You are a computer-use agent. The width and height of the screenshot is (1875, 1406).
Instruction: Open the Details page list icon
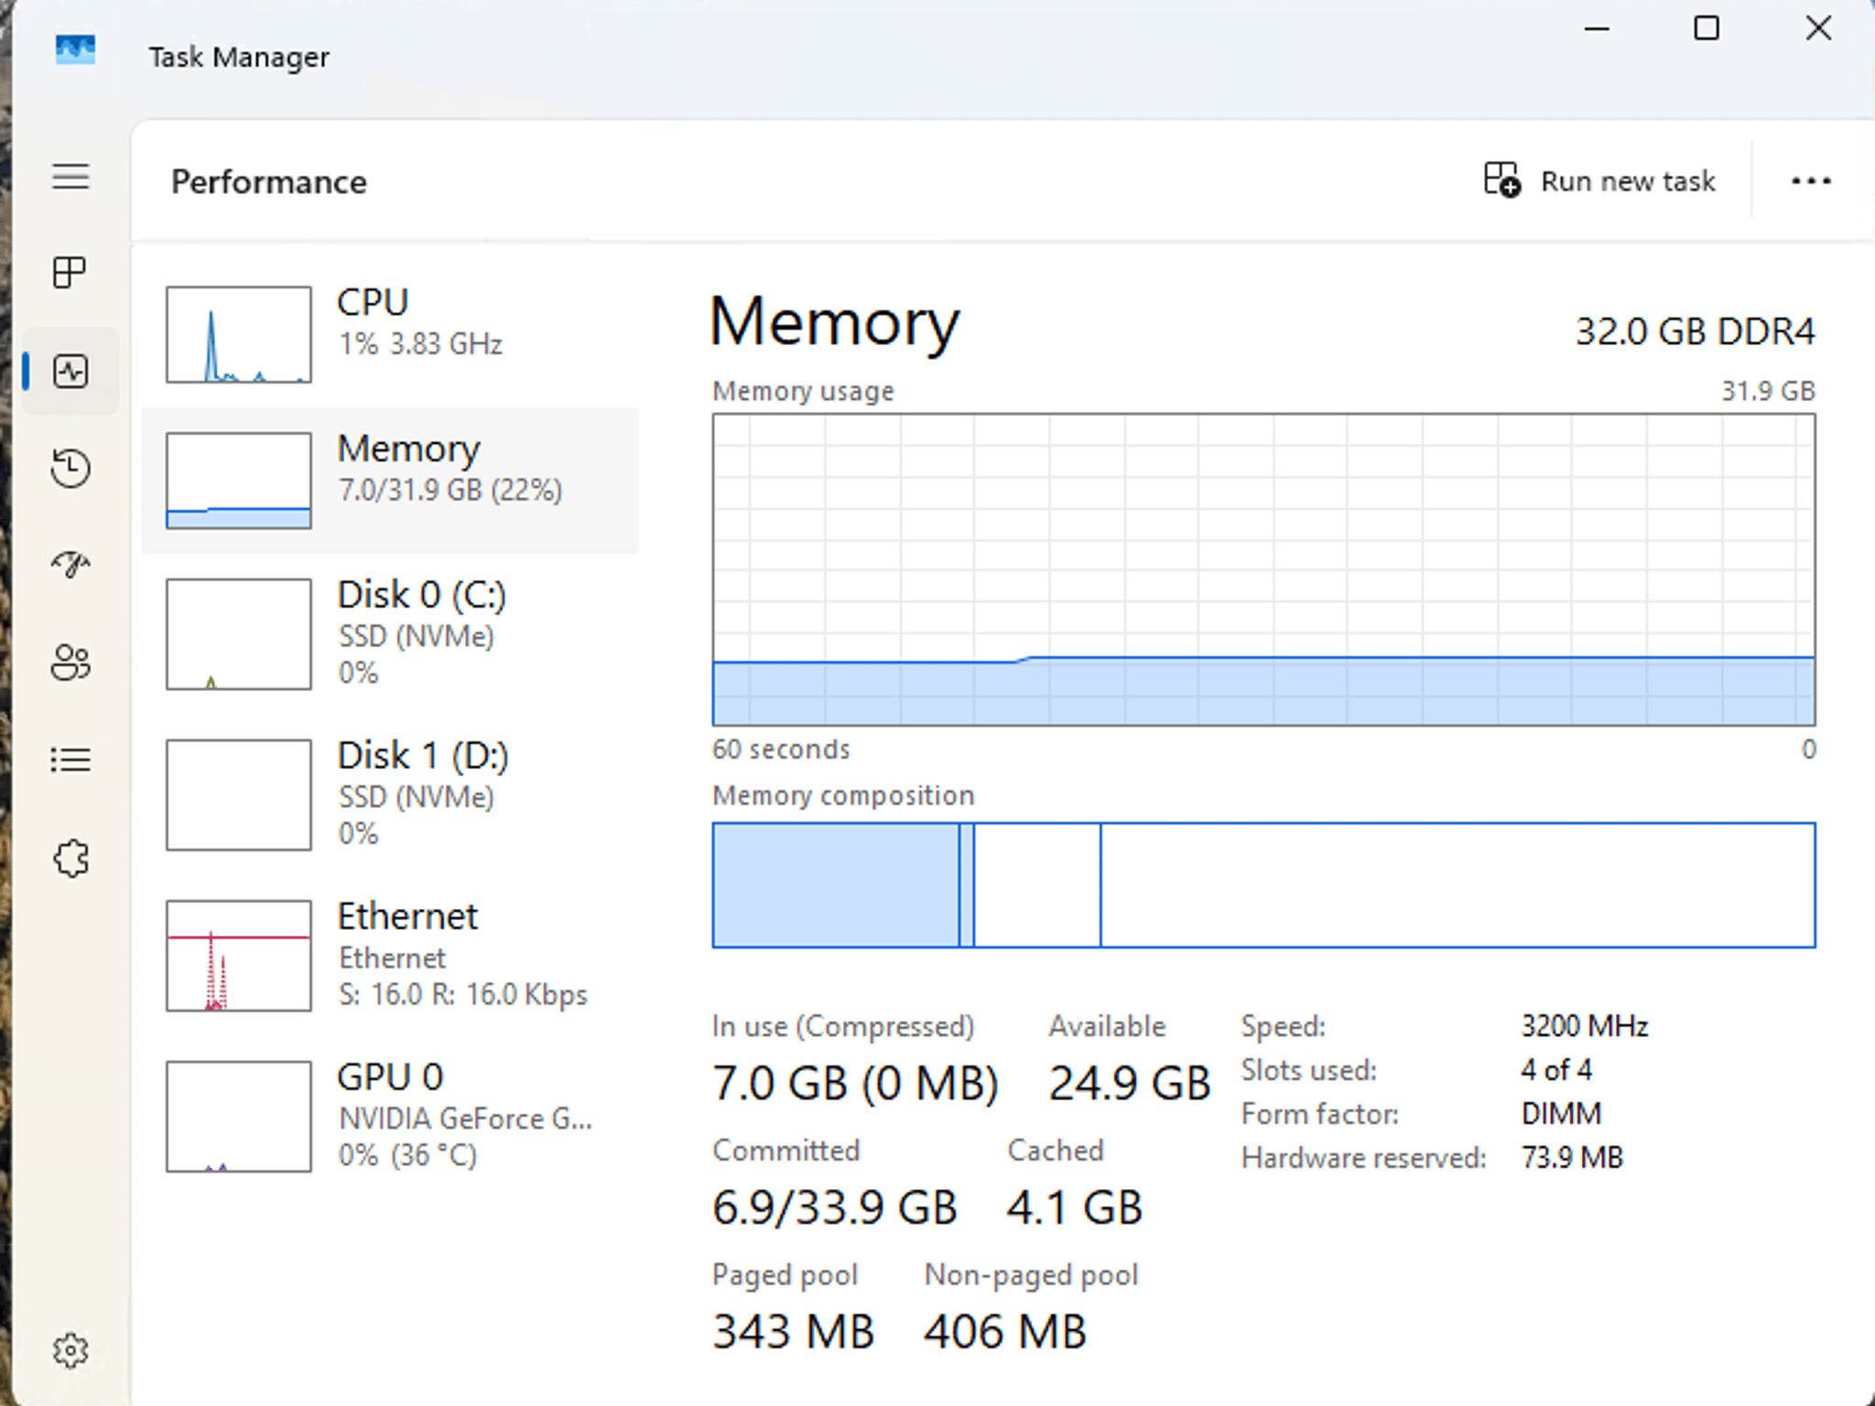tap(70, 760)
